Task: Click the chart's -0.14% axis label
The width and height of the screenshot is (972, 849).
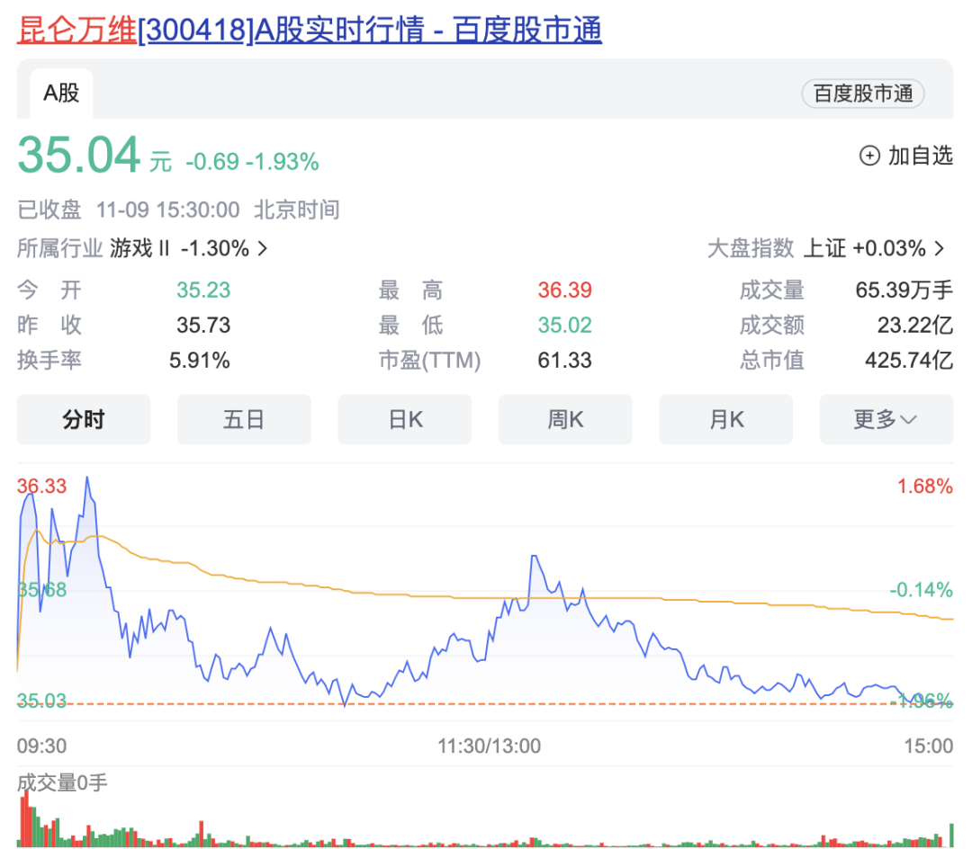Action: 922,589
